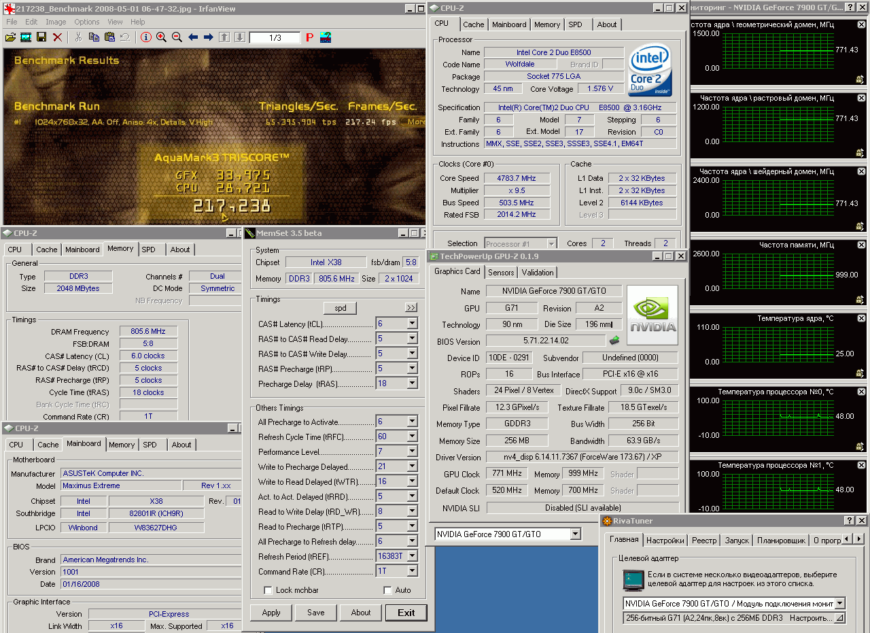Open settings icon of shader domain graph
870x633 pixels.
tap(860, 226)
